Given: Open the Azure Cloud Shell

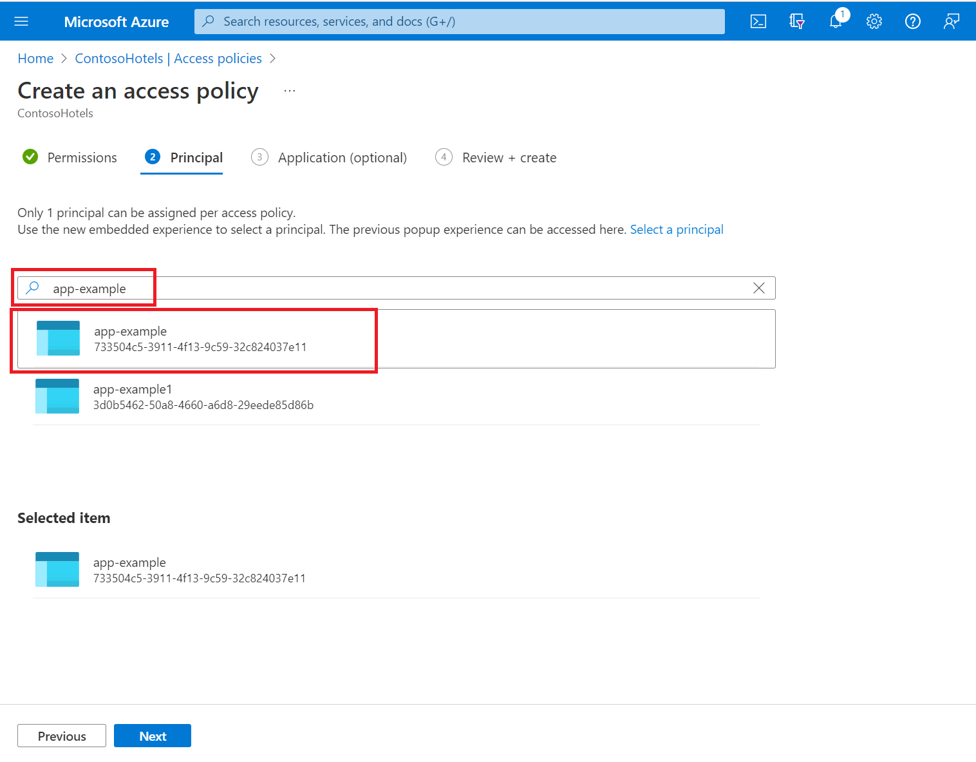Looking at the screenshot, I should (x=758, y=21).
